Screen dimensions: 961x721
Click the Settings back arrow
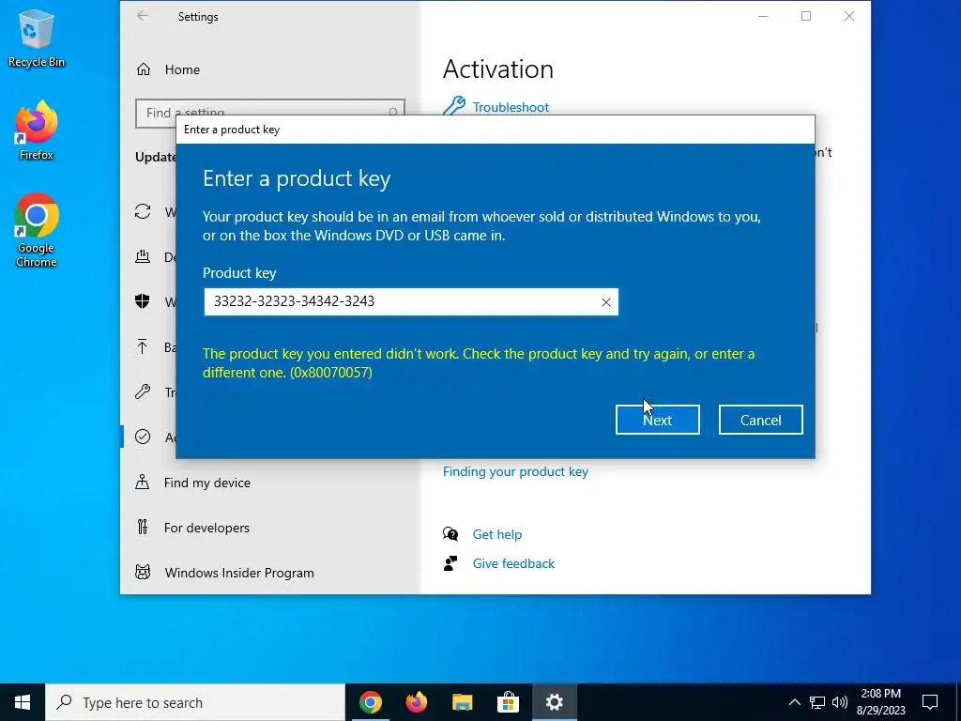pos(143,16)
